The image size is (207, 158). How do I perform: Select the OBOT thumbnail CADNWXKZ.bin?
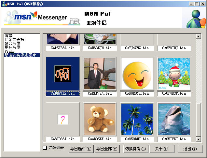(x=63, y=74)
